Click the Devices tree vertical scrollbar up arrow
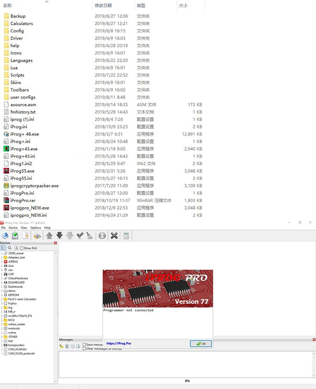316x389 pixels. pyautogui.click(x=55, y=253)
